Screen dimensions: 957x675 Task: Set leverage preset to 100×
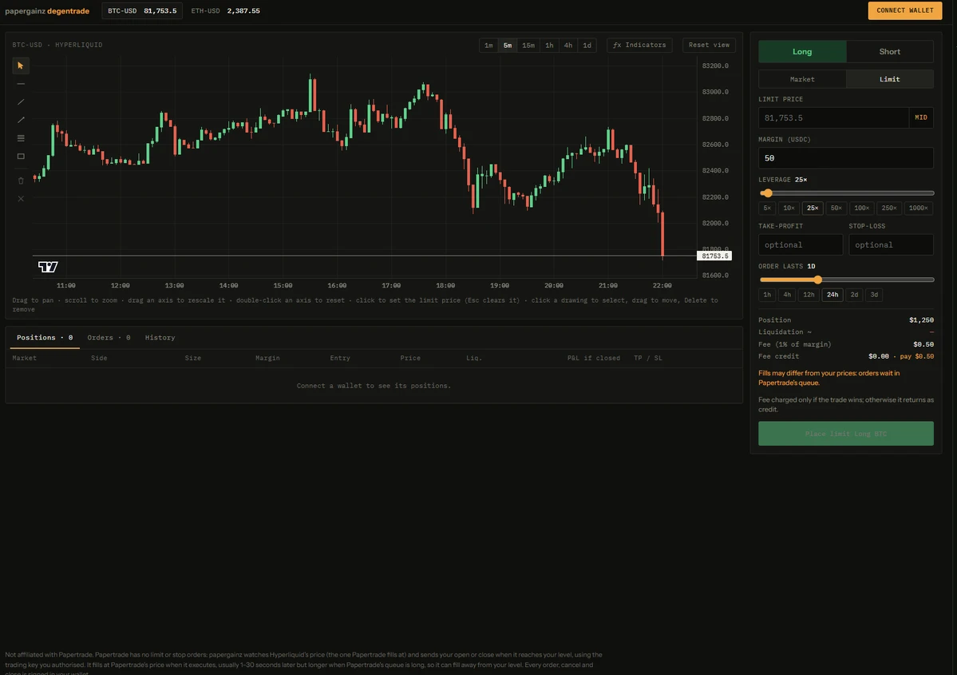point(862,208)
